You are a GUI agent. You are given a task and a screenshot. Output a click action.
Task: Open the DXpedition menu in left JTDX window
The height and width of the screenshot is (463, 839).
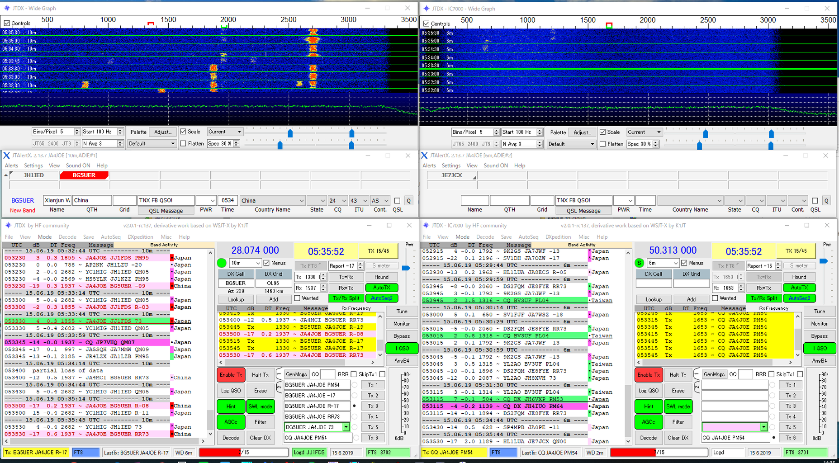(140, 237)
